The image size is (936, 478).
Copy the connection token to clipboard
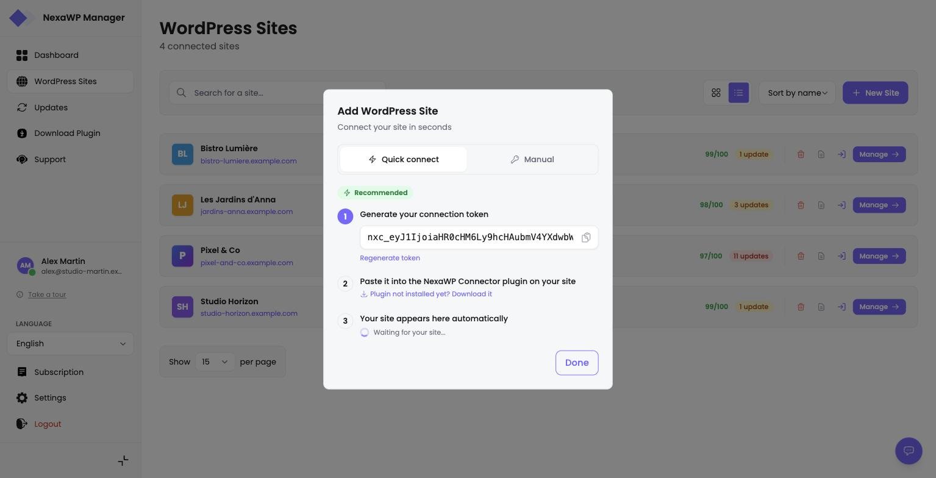click(586, 238)
